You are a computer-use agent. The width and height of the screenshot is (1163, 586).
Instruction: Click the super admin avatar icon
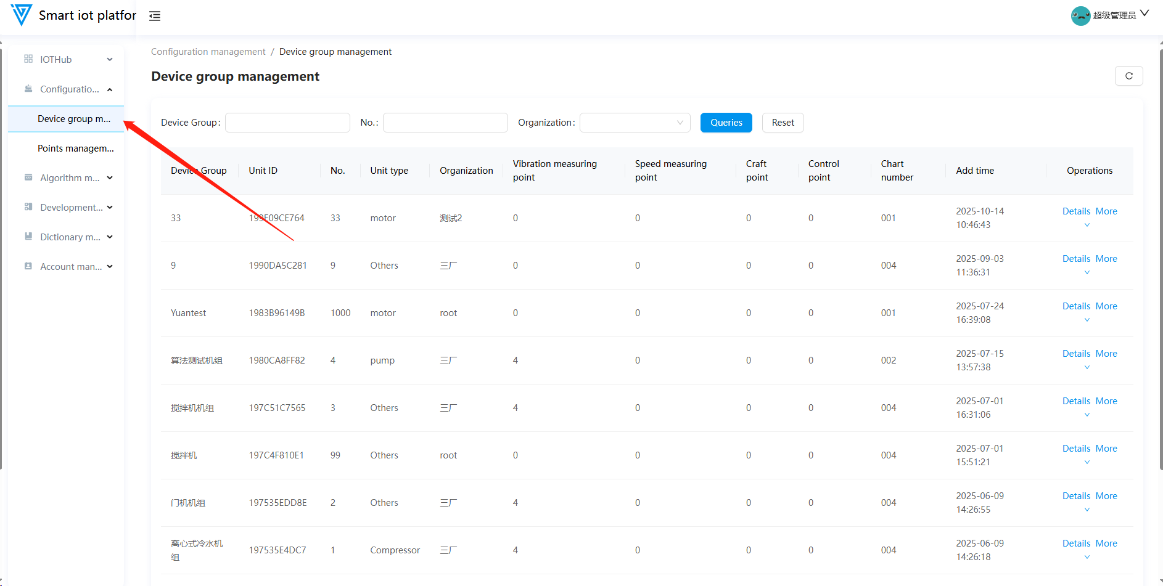coord(1080,15)
